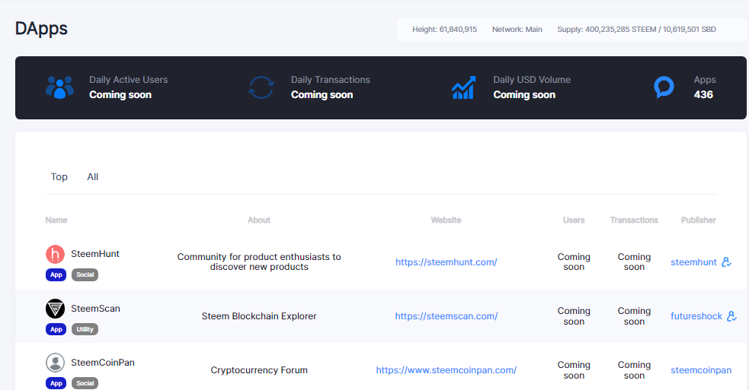749x390 pixels.
Task: Click the DApps page heading
Action: point(41,29)
